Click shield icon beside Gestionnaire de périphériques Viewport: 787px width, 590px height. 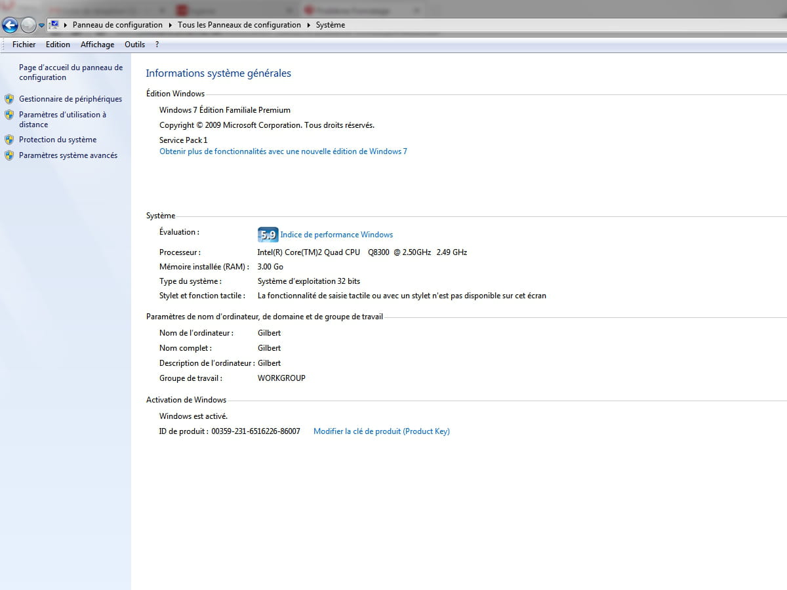coord(9,99)
